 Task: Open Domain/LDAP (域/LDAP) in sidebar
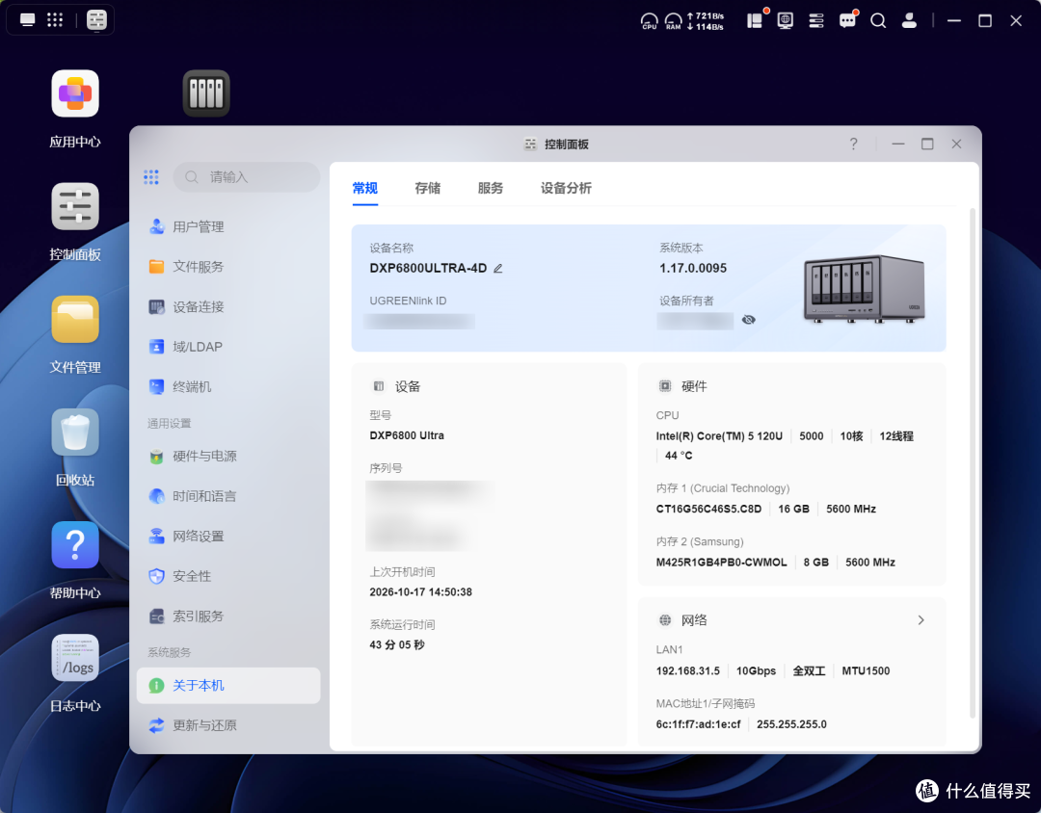(x=228, y=347)
